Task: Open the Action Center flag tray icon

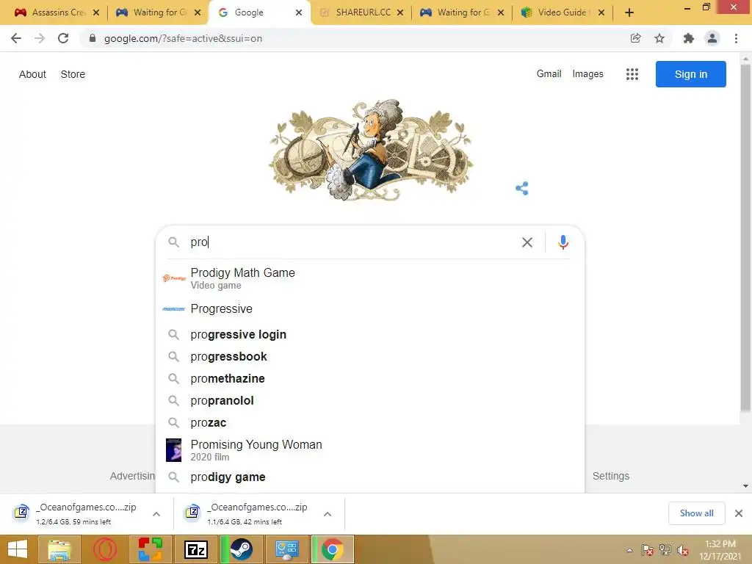Action: pos(648,551)
